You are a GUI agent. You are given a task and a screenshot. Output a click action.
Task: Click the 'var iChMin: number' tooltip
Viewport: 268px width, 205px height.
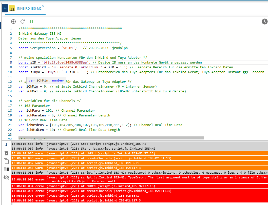click(x=46, y=80)
